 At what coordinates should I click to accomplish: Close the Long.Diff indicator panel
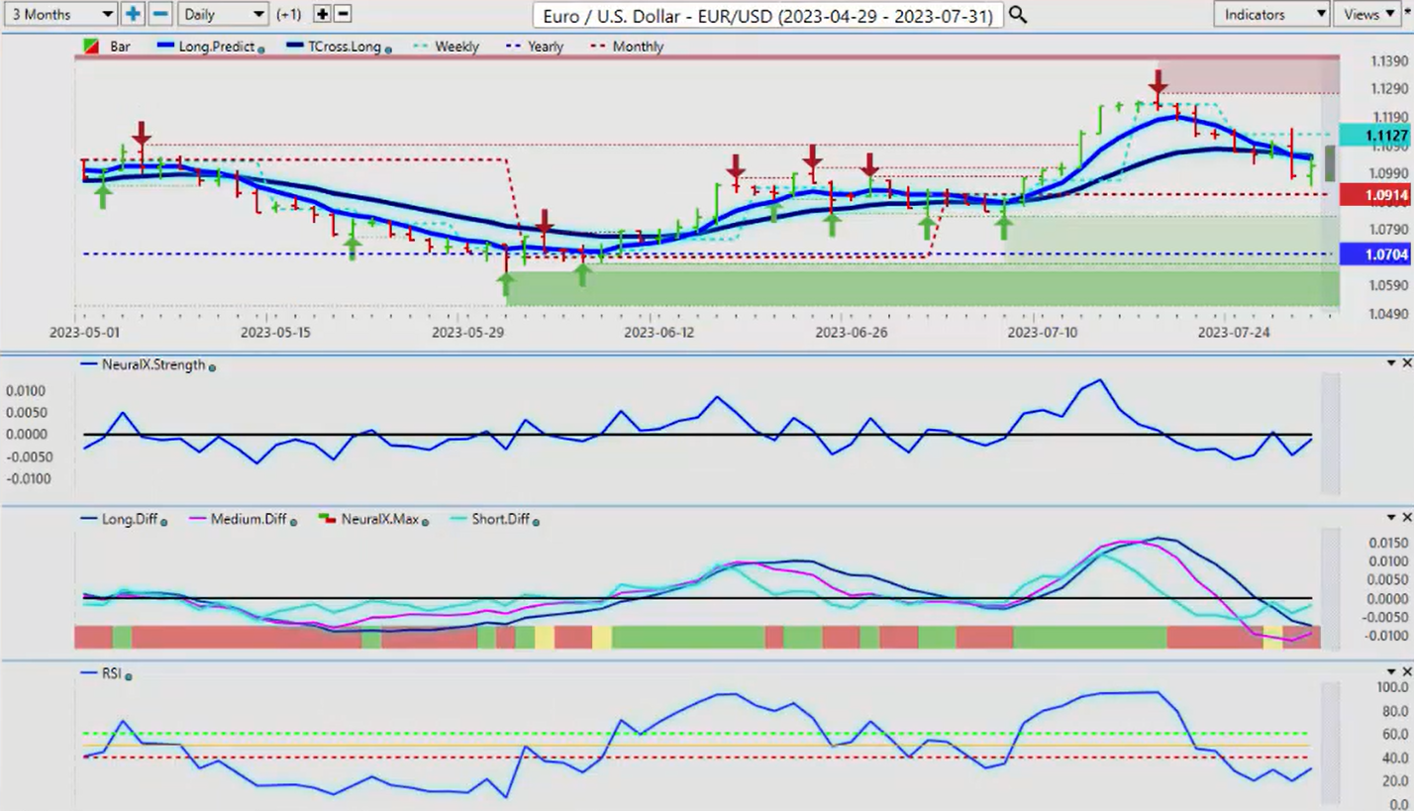[1406, 518]
